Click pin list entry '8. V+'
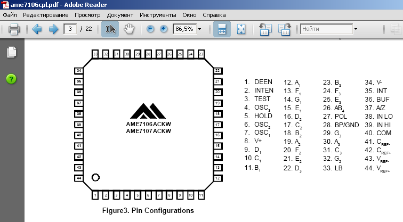403x222 pixels. (253, 141)
